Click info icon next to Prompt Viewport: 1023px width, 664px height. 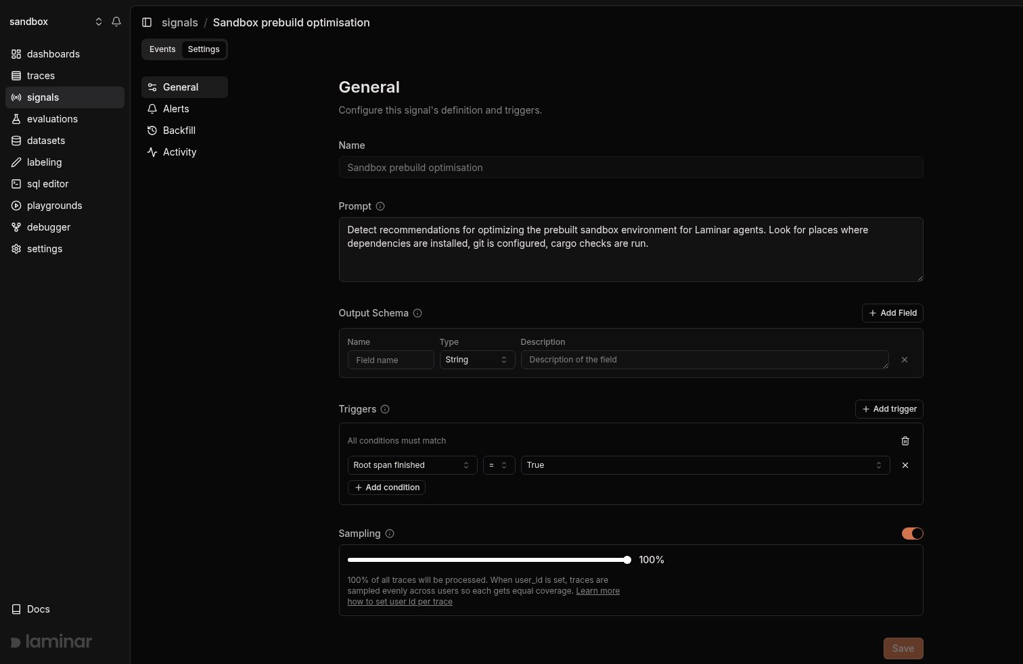(380, 206)
